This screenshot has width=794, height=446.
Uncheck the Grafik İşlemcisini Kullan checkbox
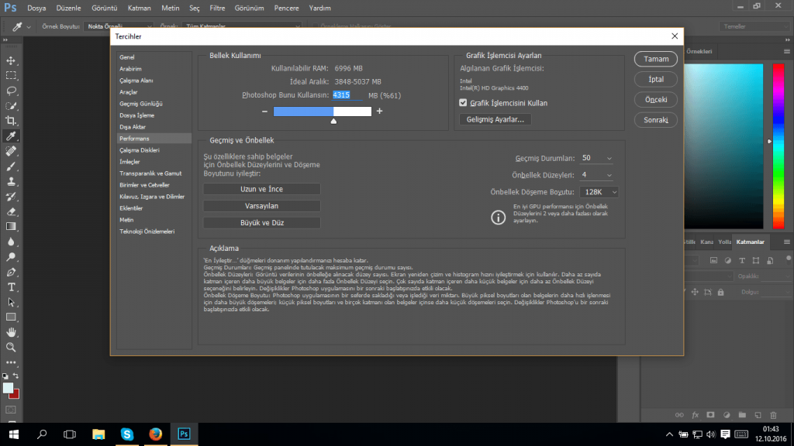coord(461,103)
